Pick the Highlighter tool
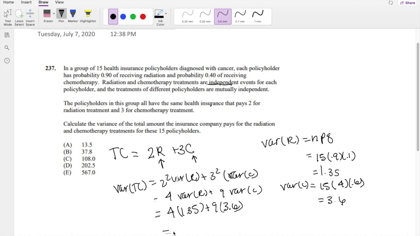420x236 pixels. [x=88, y=16]
